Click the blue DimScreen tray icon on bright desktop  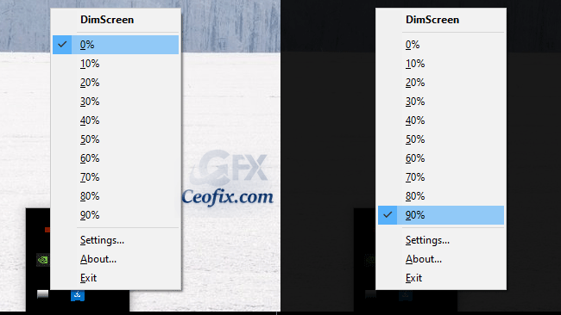(78, 295)
